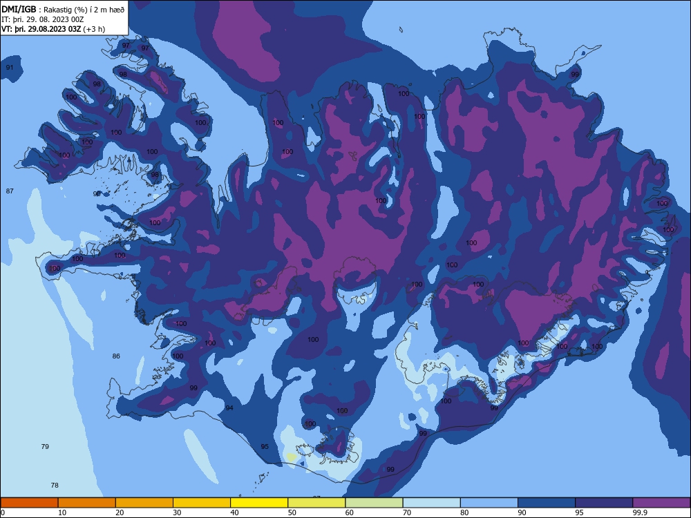
Task: Pick the 95–99.9 dark indigo legend swatch
Action: pyautogui.click(x=604, y=503)
